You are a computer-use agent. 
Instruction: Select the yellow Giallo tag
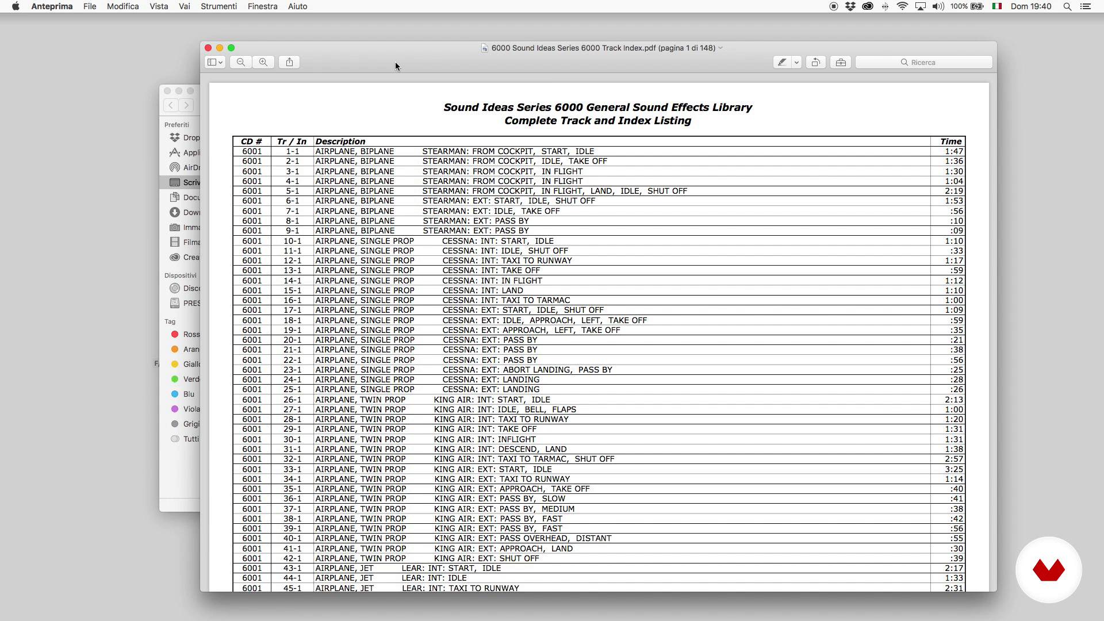click(180, 365)
